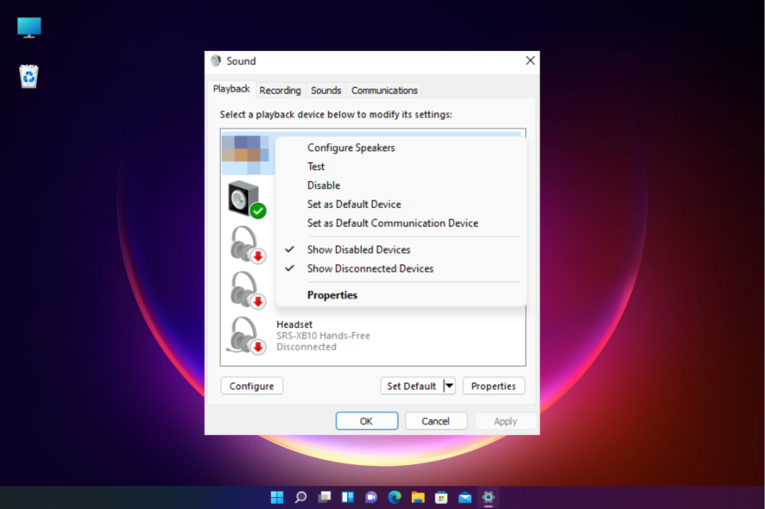
Task: Open the Mail app on the taskbar
Action: coord(465,497)
